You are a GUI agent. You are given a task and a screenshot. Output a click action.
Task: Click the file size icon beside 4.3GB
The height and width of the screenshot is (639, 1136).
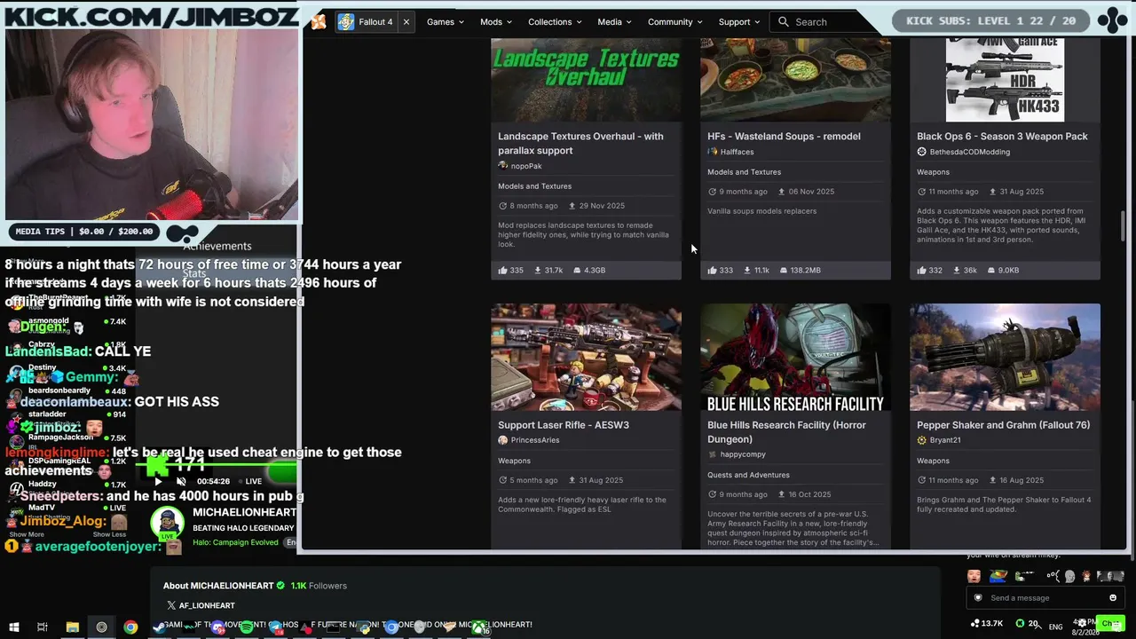pyautogui.click(x=577, y=270)
